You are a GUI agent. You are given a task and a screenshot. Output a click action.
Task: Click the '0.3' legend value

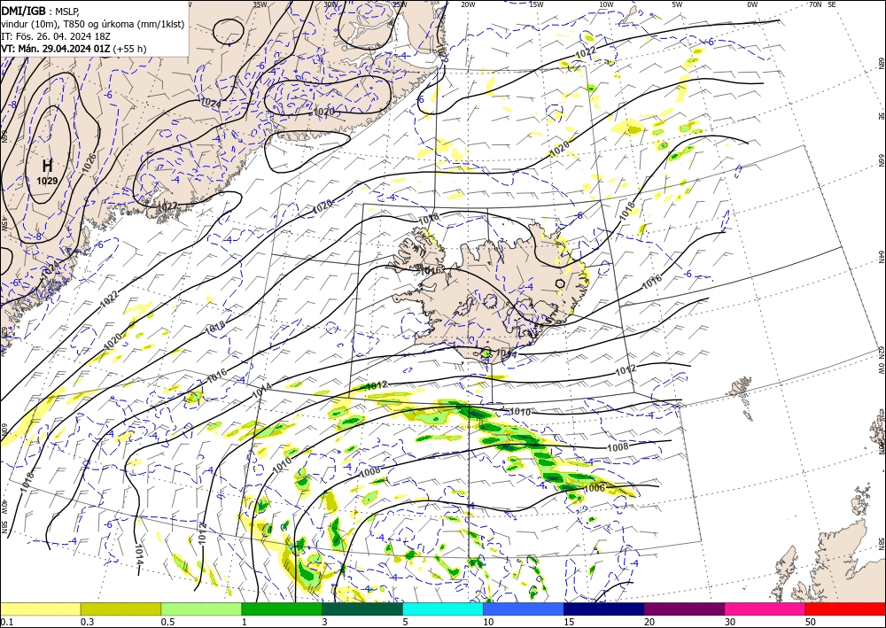coord(87,622)
